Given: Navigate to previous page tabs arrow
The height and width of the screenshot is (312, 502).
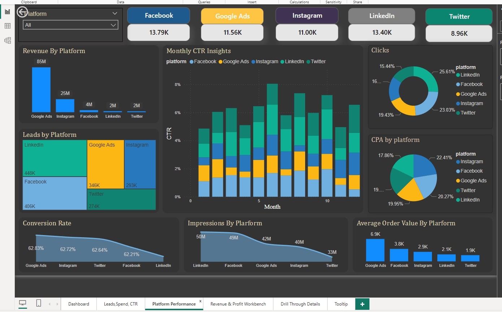Looking at the screenshot, I should (x=49, y=304).
